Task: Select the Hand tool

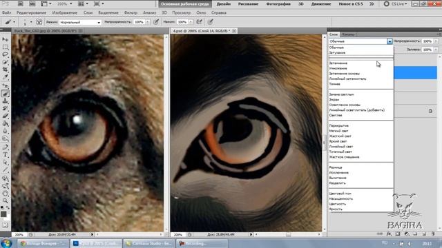Action: [5, 194]
